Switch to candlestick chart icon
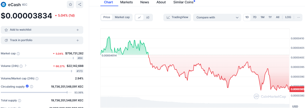This screenshot has width=305, height=108. (148, 17)
